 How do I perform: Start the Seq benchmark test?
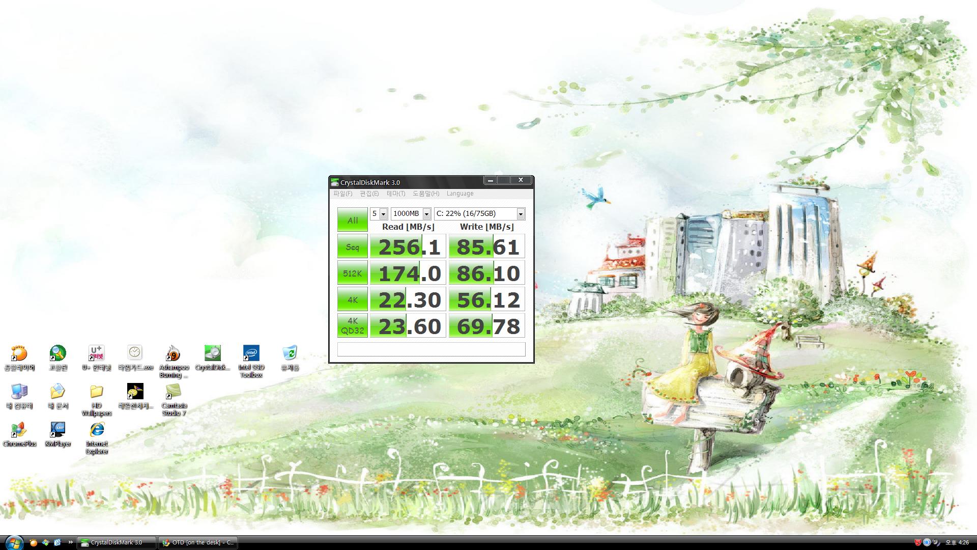pos(353,247)
